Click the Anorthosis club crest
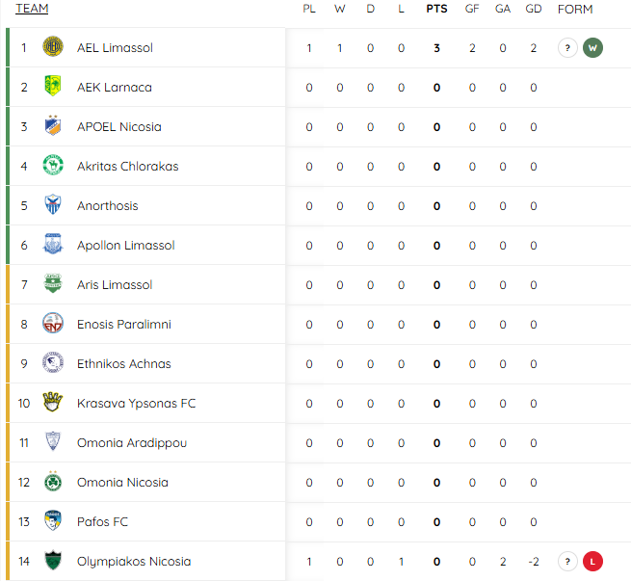Image resolution: width=631 pixels, height=581 pixels. [x=53, y=204]
